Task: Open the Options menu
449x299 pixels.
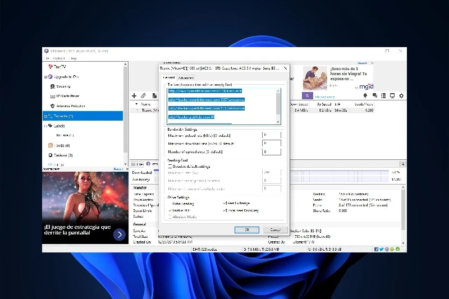Action: point(59,58)
